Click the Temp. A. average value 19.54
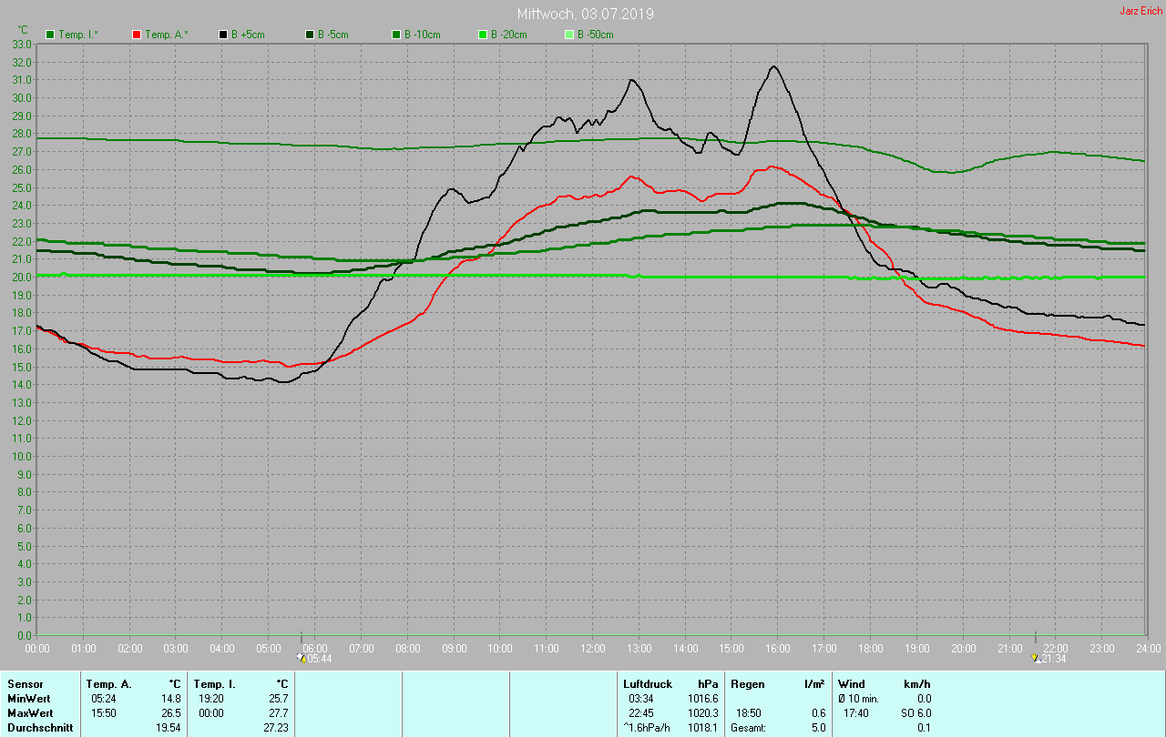 [x=169, y=727]
